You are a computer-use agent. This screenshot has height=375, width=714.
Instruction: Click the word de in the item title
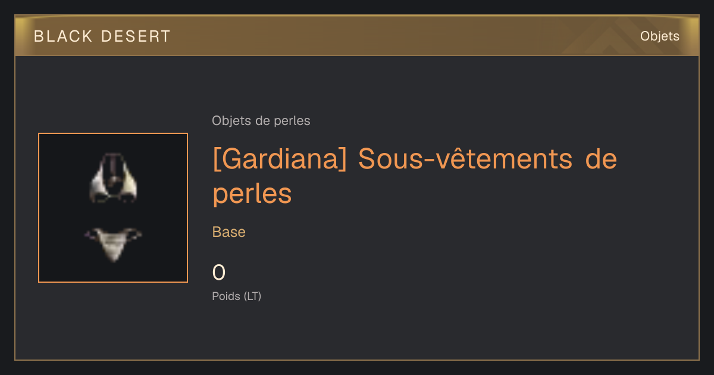(x=601, y=160)
